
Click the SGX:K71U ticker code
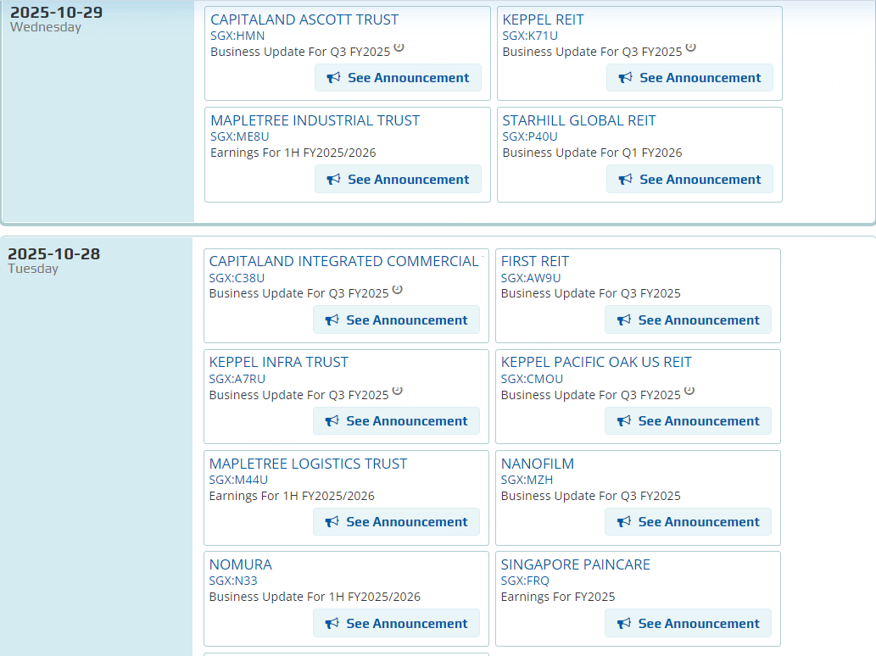(530, 36)
